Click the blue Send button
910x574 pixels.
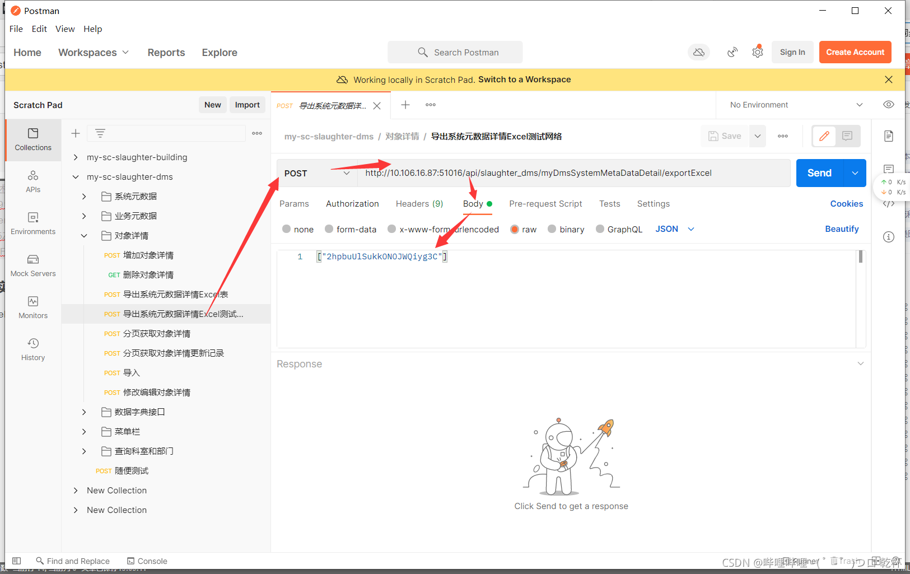pyautogui.click(x=819, y=173)
